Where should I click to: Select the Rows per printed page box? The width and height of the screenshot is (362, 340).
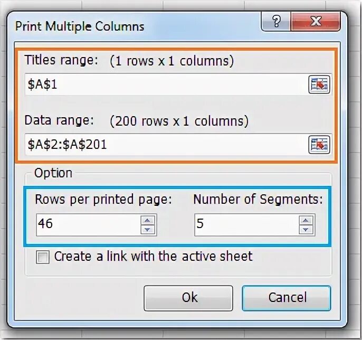[x=87, y=224]
